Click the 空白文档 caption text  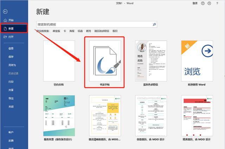click(x=59, y=84)
